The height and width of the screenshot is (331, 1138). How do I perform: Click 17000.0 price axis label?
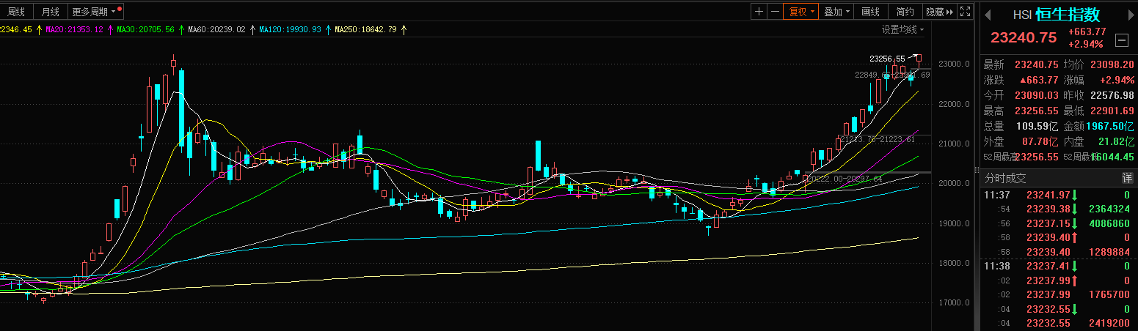tap(952, 302)
